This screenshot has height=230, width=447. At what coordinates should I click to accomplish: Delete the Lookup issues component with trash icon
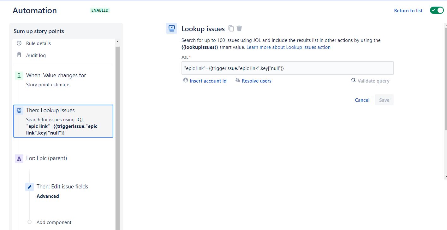[239, 28]
